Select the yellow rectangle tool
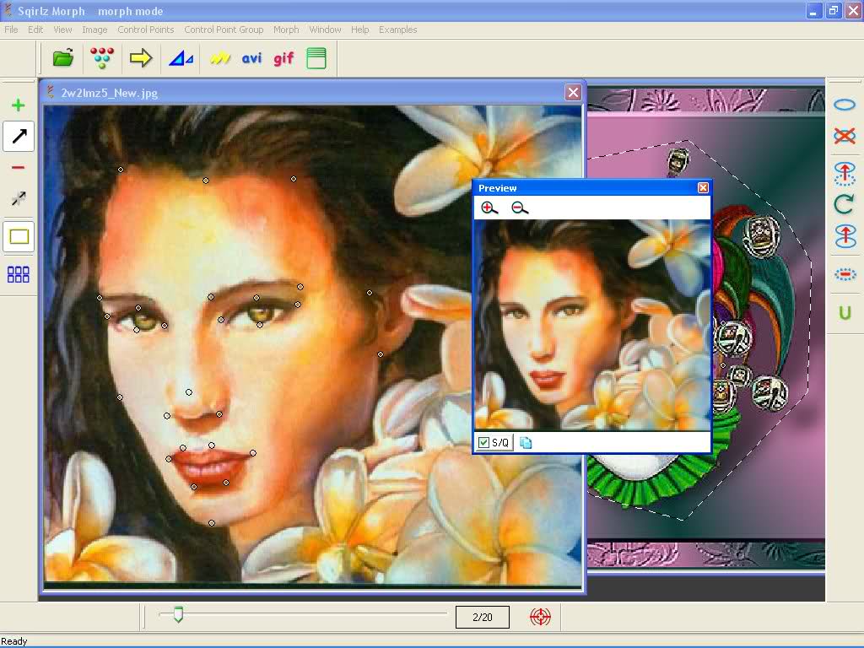 19,236
